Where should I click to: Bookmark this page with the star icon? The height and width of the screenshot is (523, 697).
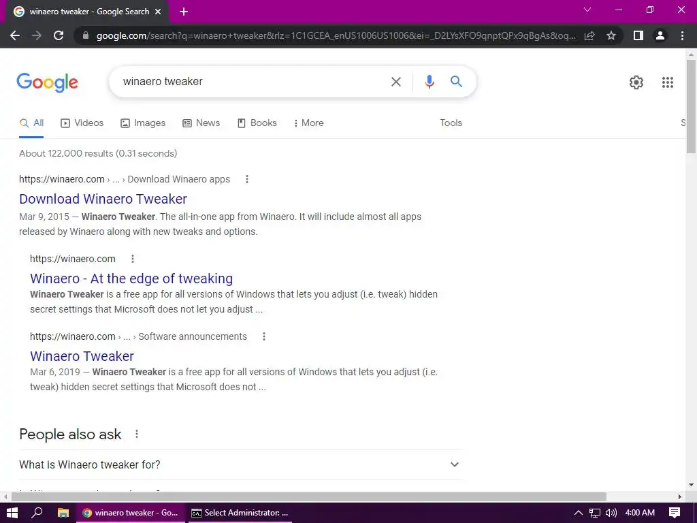pos(611,35)
